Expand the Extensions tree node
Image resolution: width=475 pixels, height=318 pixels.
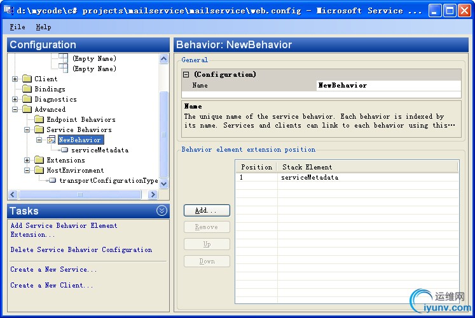(x=27, y=160)
